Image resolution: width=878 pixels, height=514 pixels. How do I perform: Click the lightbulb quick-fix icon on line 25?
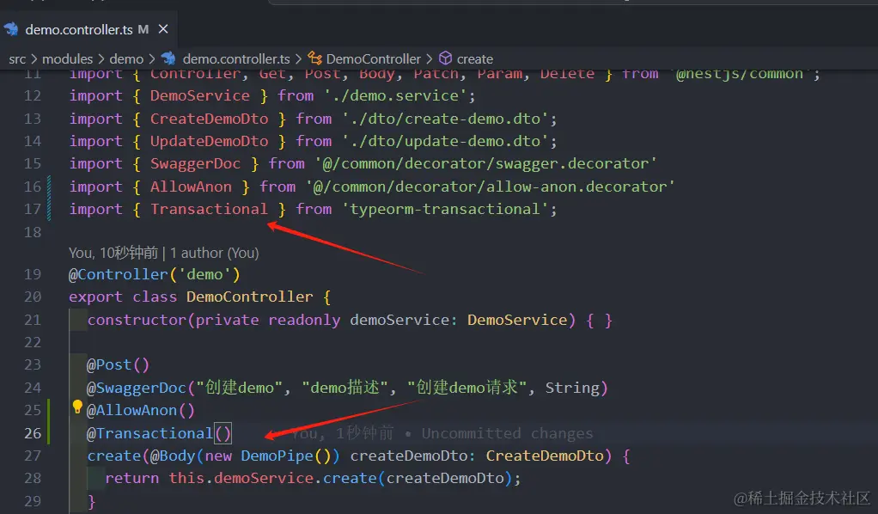[77, 407]
